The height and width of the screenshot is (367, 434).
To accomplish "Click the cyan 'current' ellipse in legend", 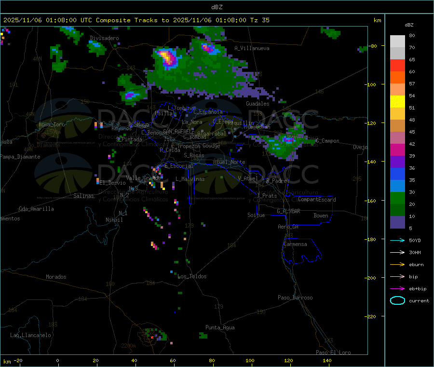I will [x=397, y=300].
